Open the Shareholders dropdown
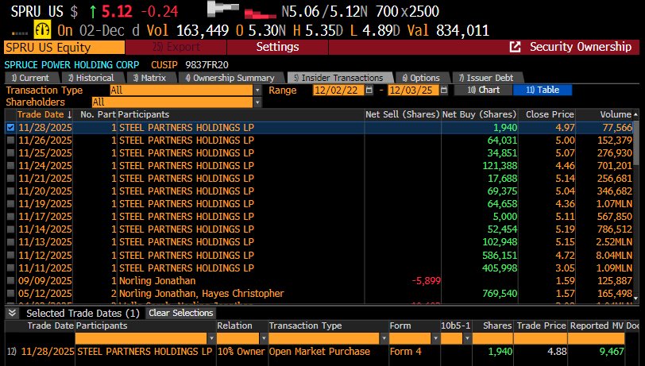 (x=257, y=102)
